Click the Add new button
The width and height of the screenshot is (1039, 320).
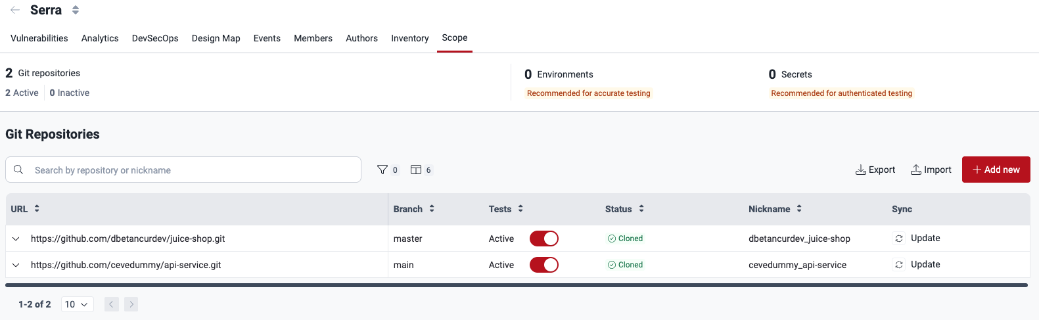tap(996, 170)
